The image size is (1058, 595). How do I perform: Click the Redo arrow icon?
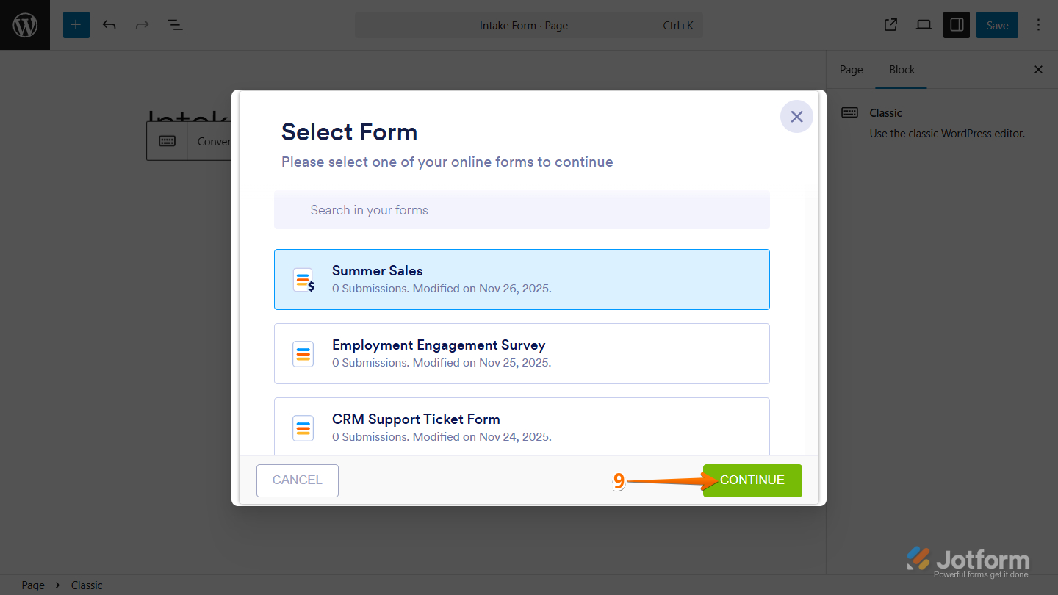pos(141,24)
